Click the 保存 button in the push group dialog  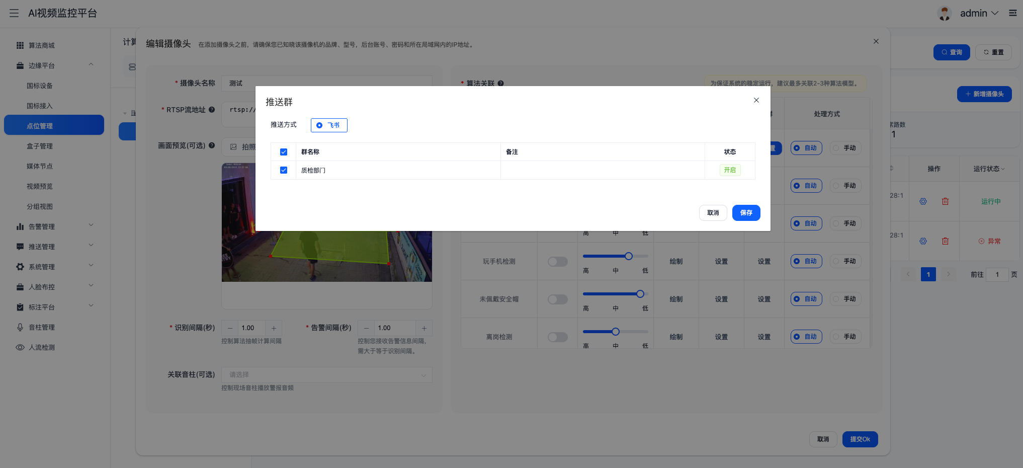point(746,213)
